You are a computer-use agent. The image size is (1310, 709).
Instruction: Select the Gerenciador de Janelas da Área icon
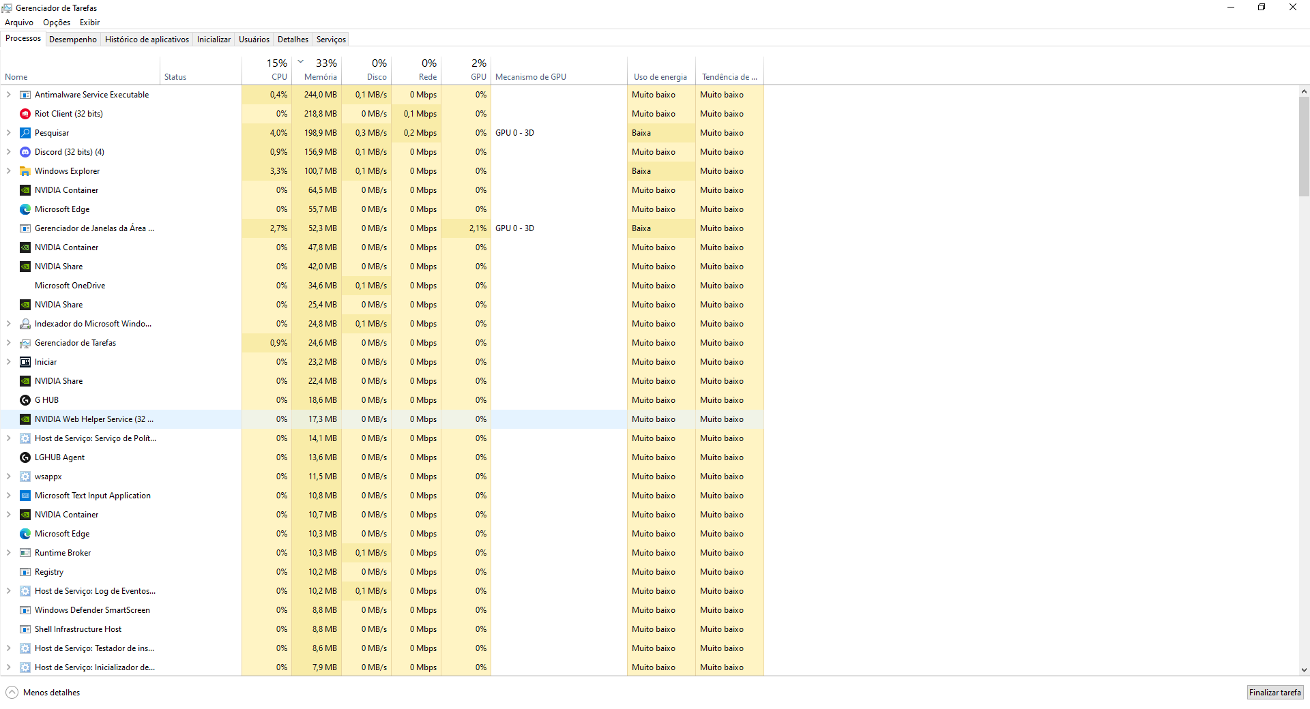(25, 228)
